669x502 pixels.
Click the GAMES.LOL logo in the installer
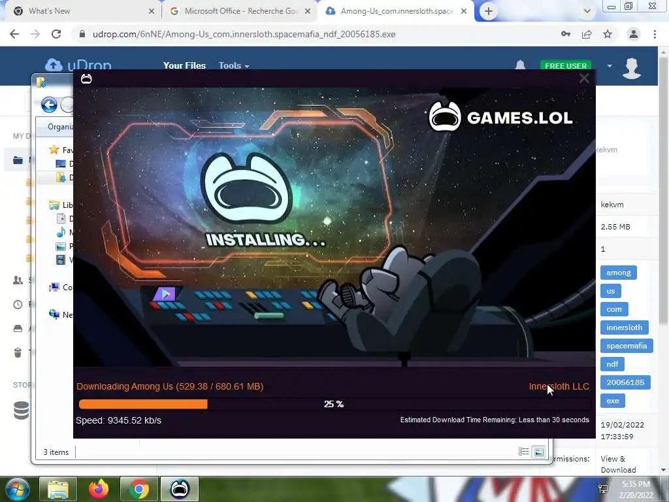point(500,116)
